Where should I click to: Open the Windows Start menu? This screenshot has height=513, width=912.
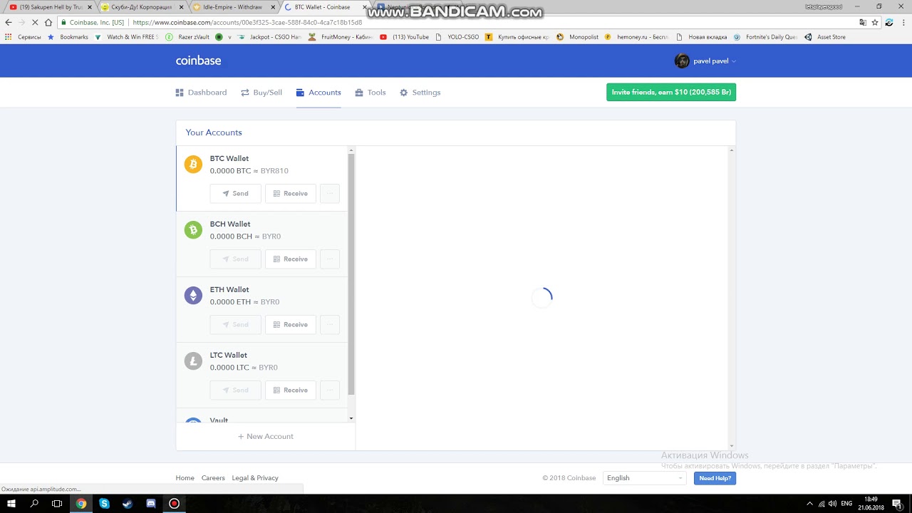pyautogui.click(x=11, y=503)
